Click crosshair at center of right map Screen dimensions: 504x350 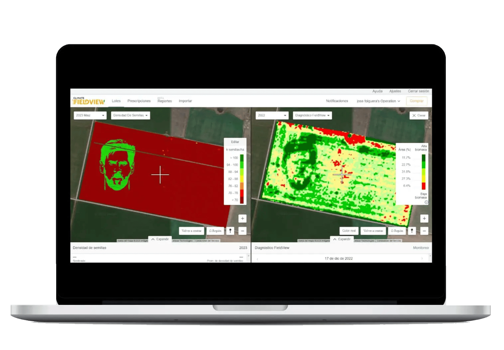click(x=342, y=174)
